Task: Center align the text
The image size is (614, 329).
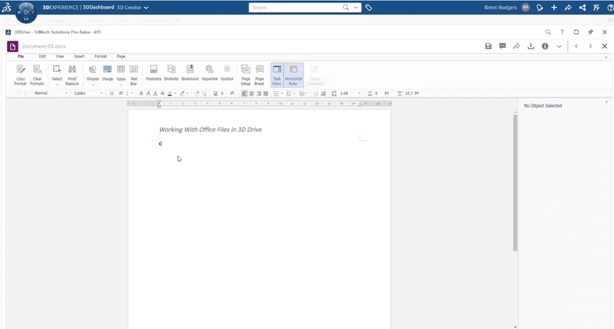Action: 251,93
